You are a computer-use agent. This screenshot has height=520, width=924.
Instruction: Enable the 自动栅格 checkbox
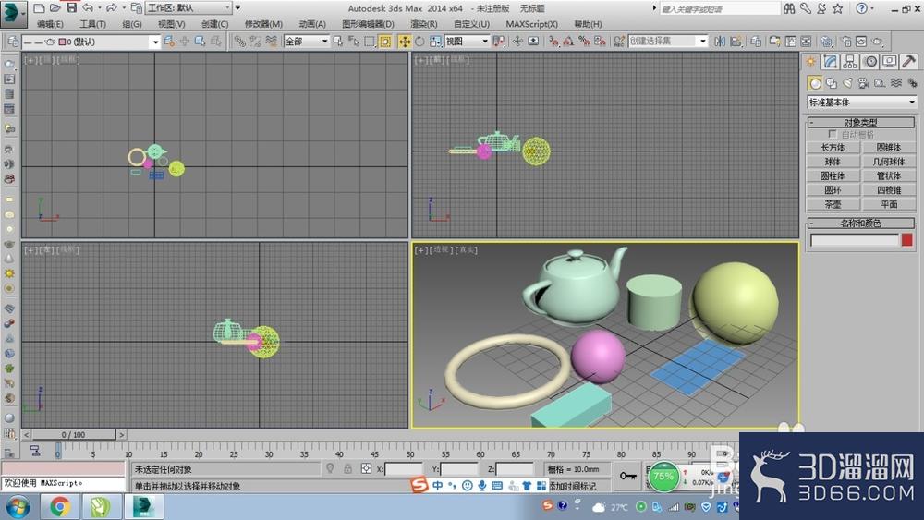click(x=833, y=134)
